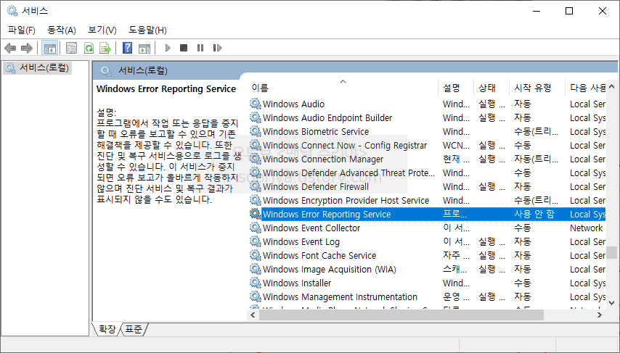Click the Windows Defender Firewall gear icon
This screenshot has width=620, height=353.
[x=256, y=186]
